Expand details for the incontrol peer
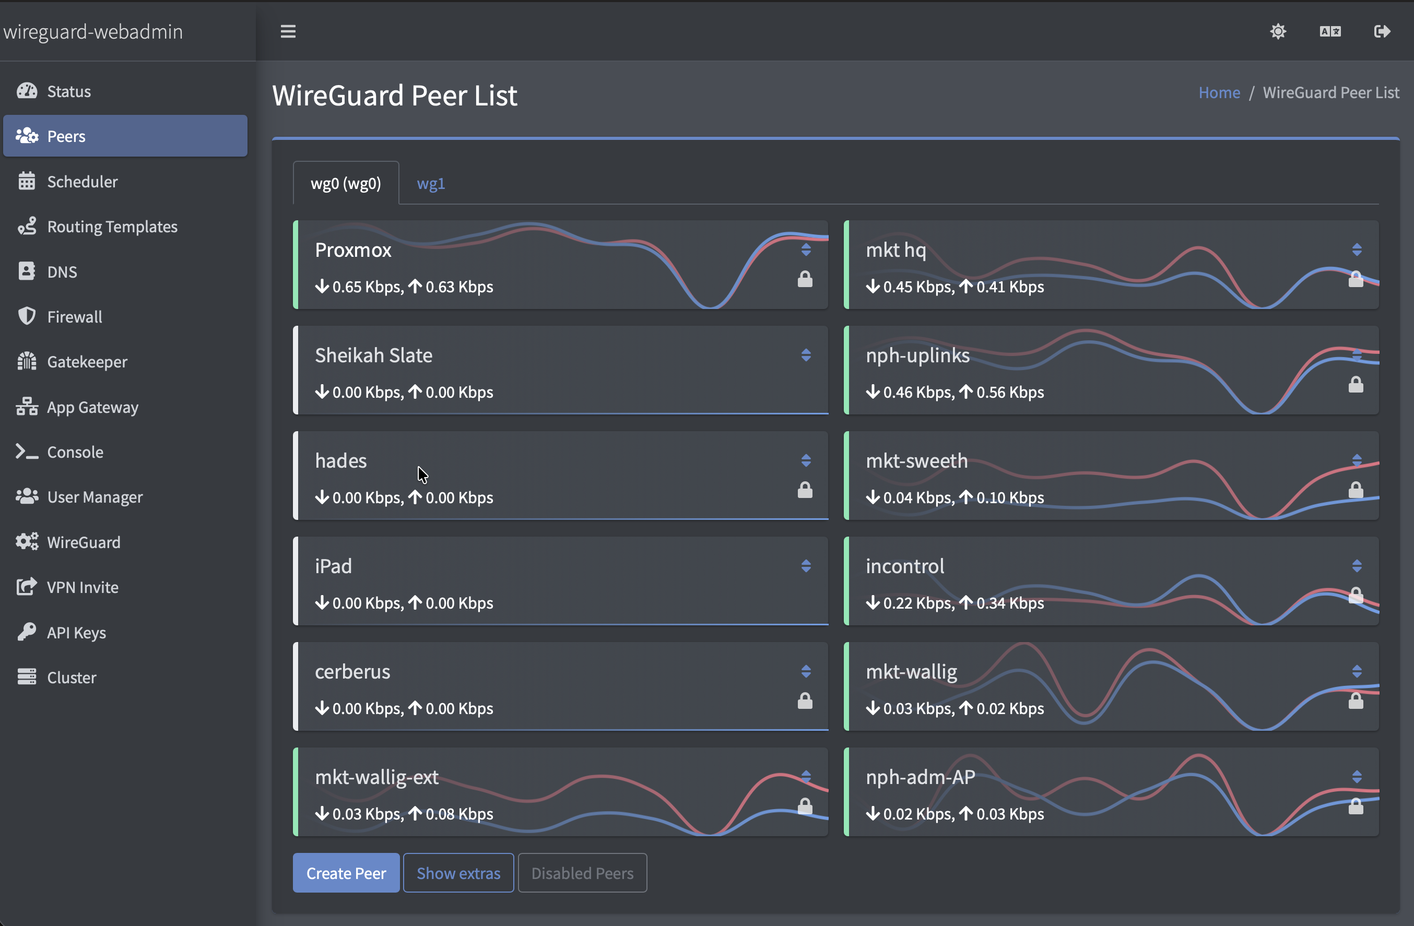This screenshot has width=1414, height=926. click(1357, 565)
